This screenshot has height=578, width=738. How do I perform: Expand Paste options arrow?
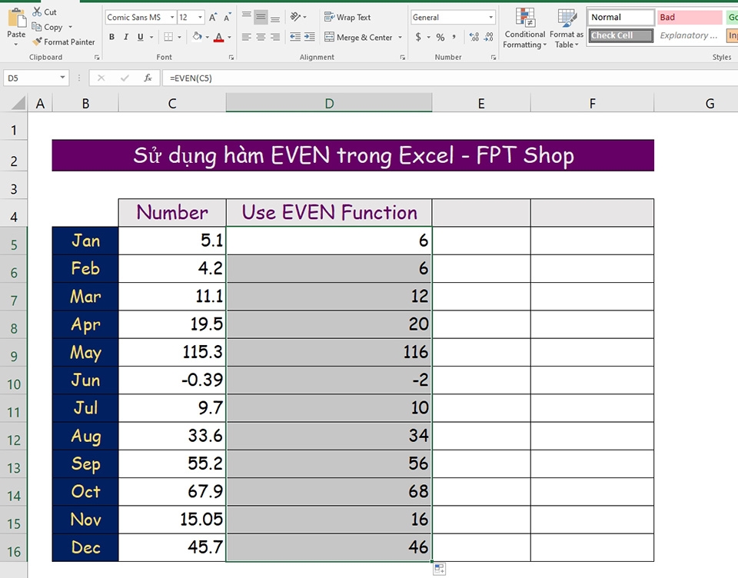pyautogui.click(x=16, y=45)
